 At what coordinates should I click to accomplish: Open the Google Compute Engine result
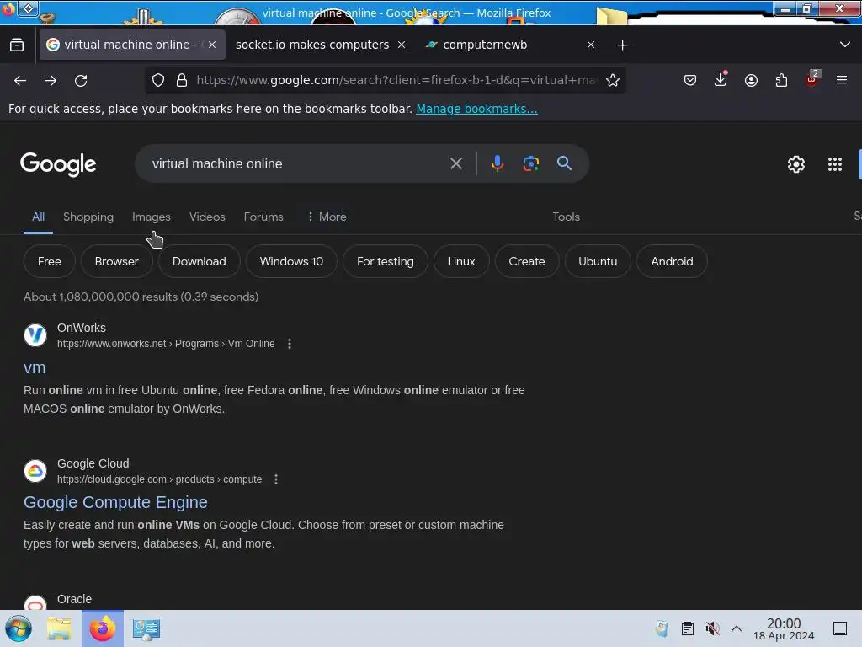[x=115, y=502]
